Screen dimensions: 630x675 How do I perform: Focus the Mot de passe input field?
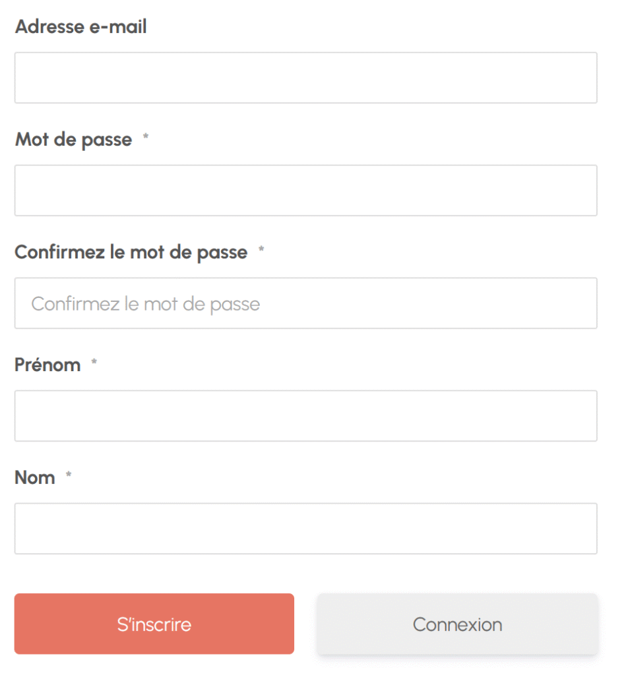click(x=305, y=191)
